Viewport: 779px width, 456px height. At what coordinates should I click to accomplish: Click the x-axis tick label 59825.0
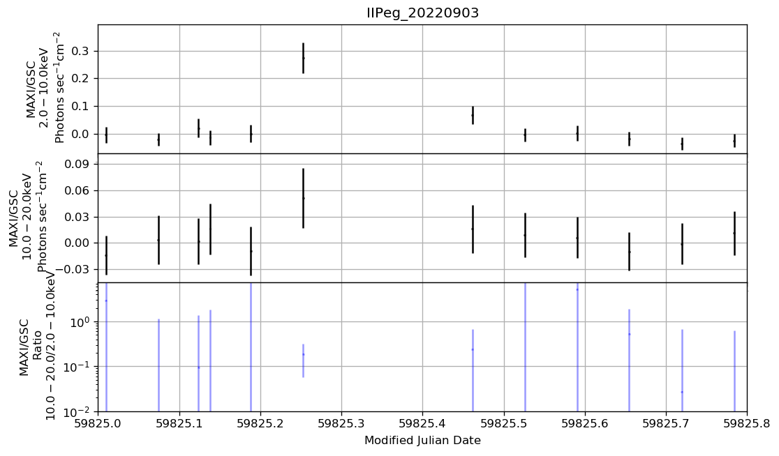pyautogui.click(x=98, y=423)
